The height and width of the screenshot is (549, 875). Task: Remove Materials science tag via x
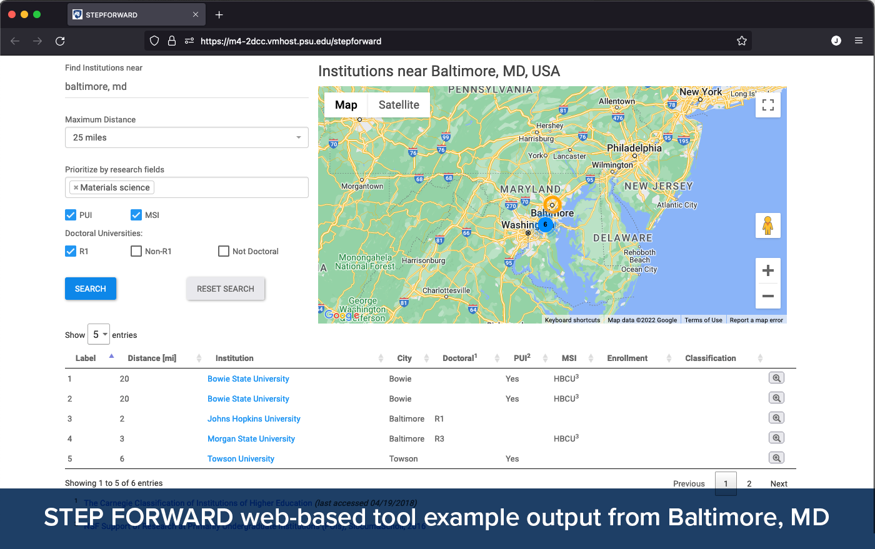coord(76,187)
